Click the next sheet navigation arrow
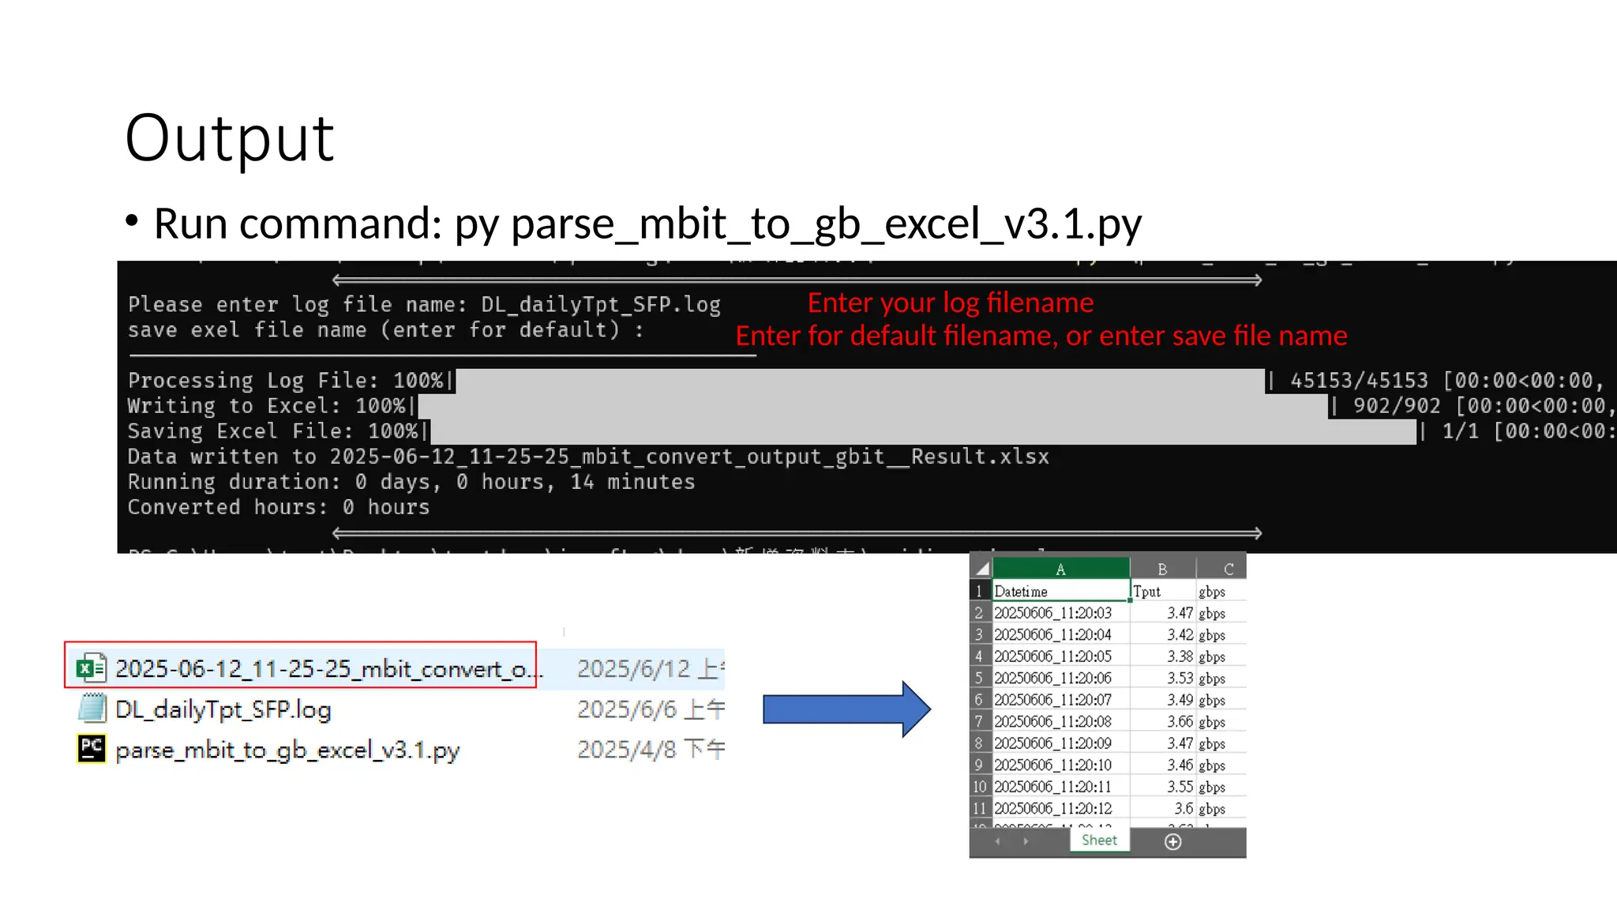1617x910 pixels. coord(1026,841)
